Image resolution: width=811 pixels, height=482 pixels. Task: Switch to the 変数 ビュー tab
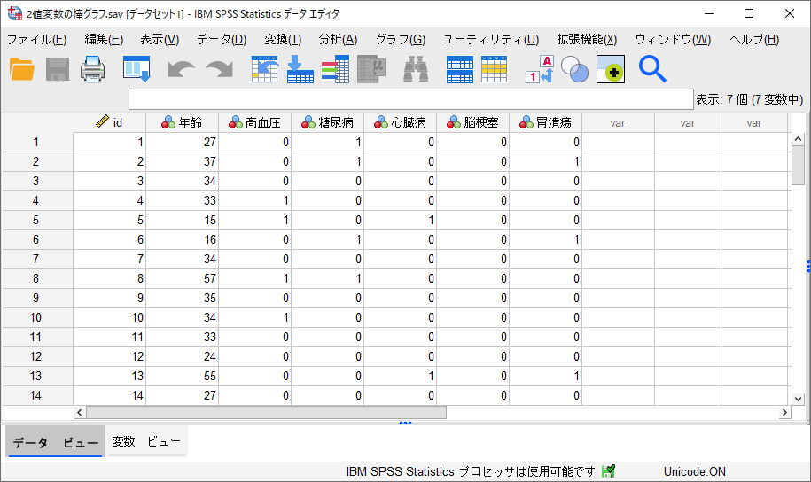146,441
